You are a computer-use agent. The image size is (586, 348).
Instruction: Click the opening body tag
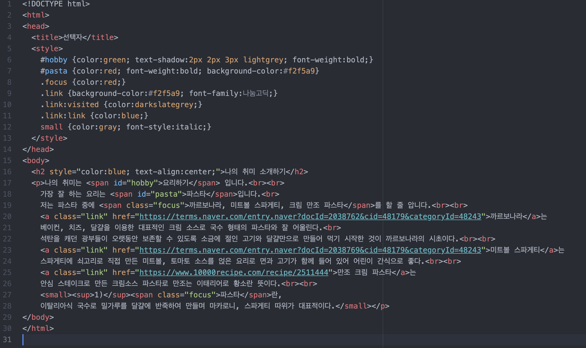(36, 160)
